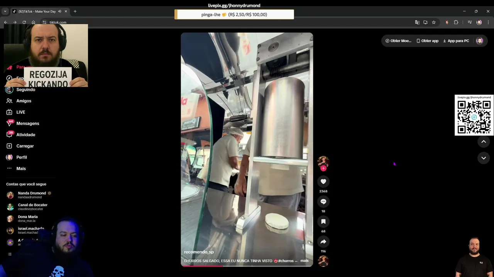Open a new browser tab

[x=75, y=12]
